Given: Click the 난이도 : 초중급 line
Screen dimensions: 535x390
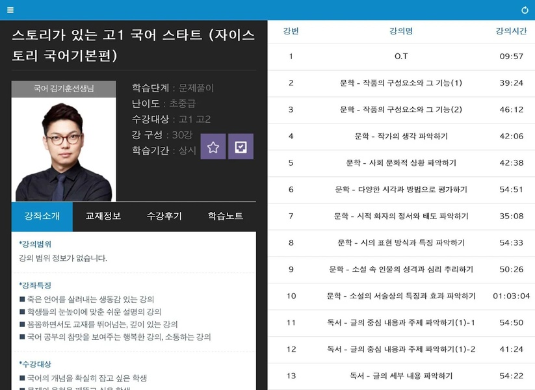Looking at the screenshot, I should click(164, 103).
